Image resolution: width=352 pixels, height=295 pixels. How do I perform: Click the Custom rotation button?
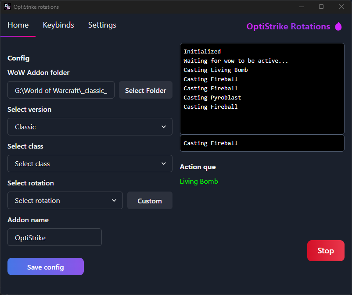coord(150,200)
